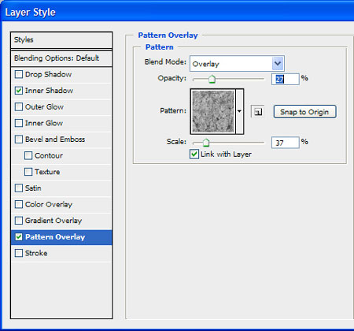Check the Contour checkbox
The image size is (354, 331).
click(x=28, y=155)
